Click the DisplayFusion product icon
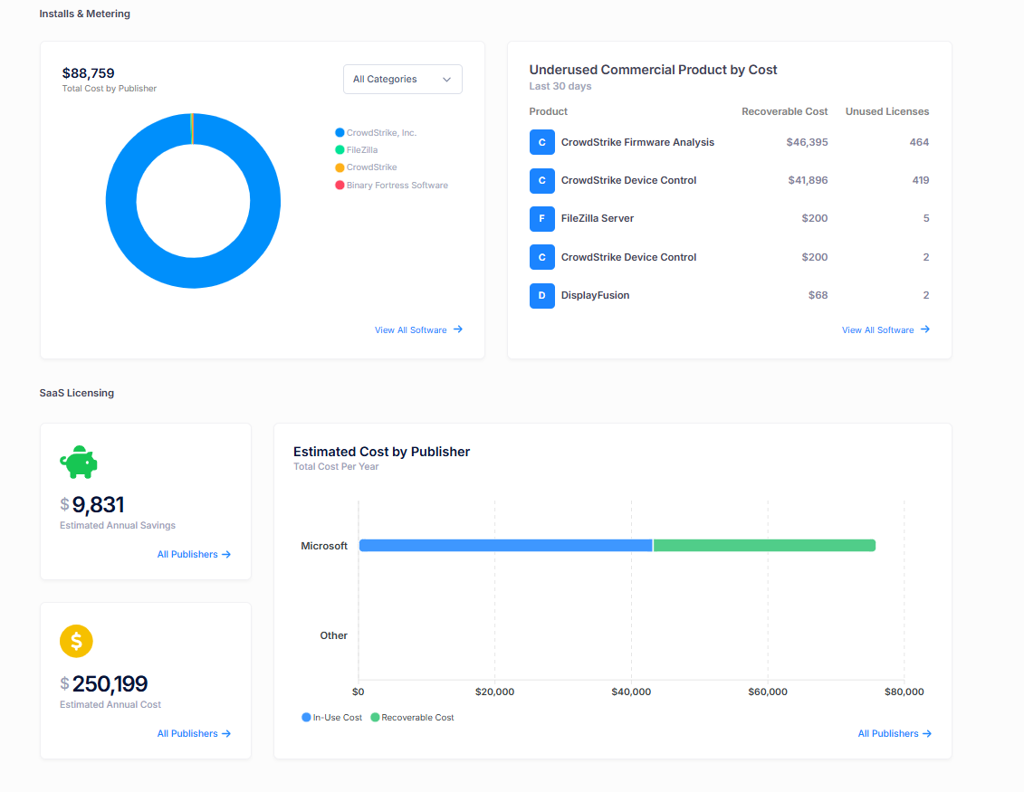 click(x=541, y=295)
